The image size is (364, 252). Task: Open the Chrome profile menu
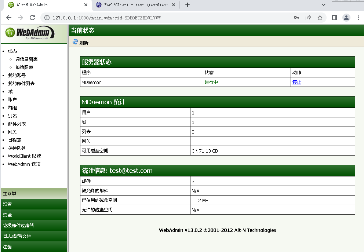[x=346, y=18]
